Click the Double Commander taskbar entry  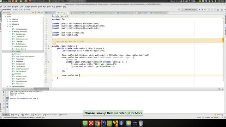[x=38, y=1]
